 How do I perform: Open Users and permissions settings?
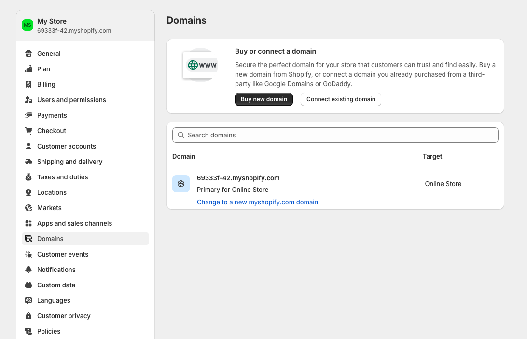click(x=71, y=100)
